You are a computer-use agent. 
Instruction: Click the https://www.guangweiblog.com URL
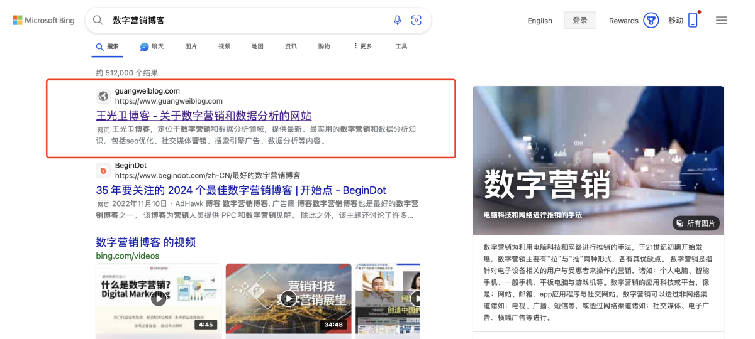click(169, 101)
